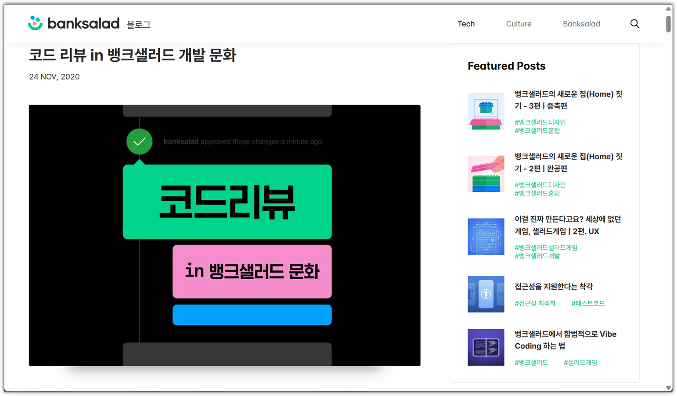Click the article title 코드 리뷰 in 뱅크샐러드 개발 문화
This screenshot has height=396, width=677.
133,55
